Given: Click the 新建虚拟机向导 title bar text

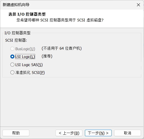Looking at the screenshot, I should pos(16,5).
